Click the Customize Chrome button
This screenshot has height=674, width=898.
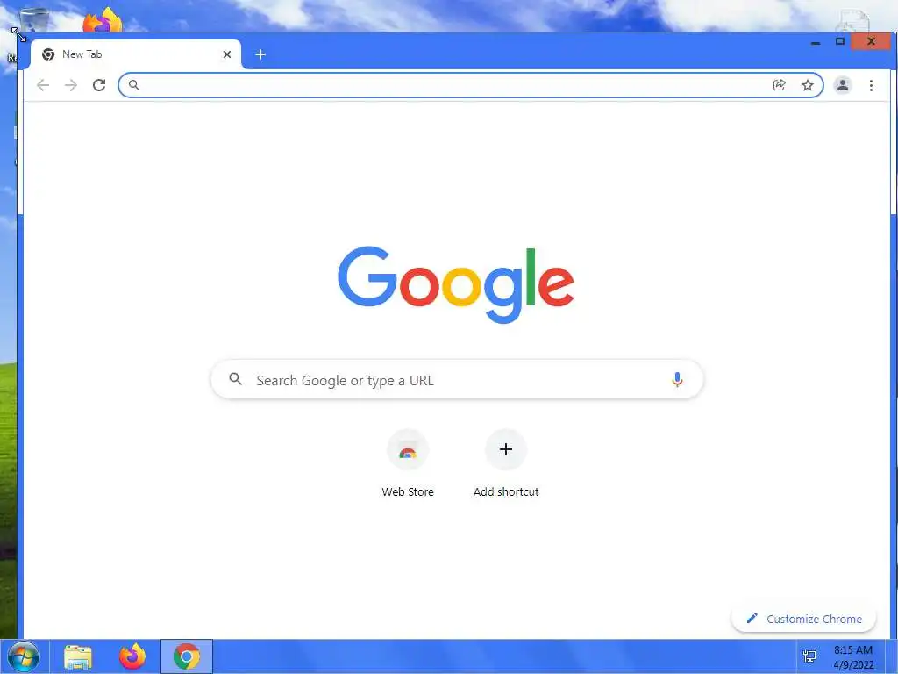point(803,619)
